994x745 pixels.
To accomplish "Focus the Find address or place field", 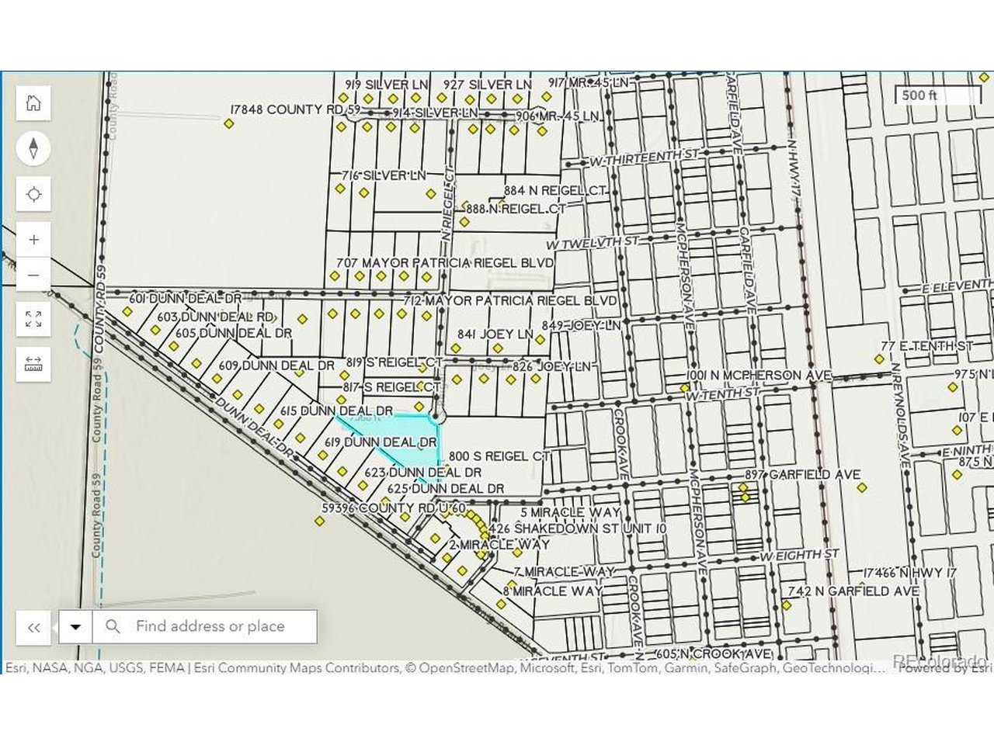I will (205, 627).
